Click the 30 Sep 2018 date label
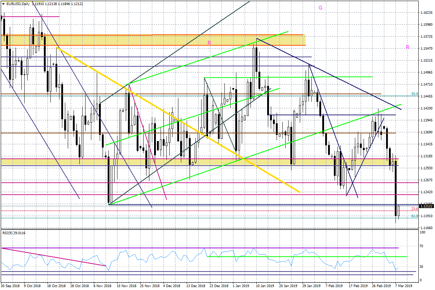435x290 pixels. (x=11, y=286)
